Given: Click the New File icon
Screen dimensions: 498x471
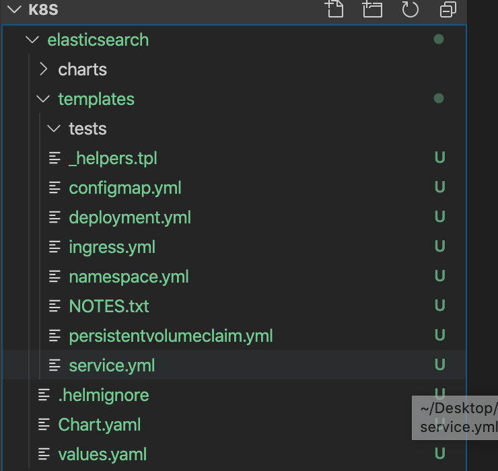Looking at the screenshot, I should (x=334, y=9).
